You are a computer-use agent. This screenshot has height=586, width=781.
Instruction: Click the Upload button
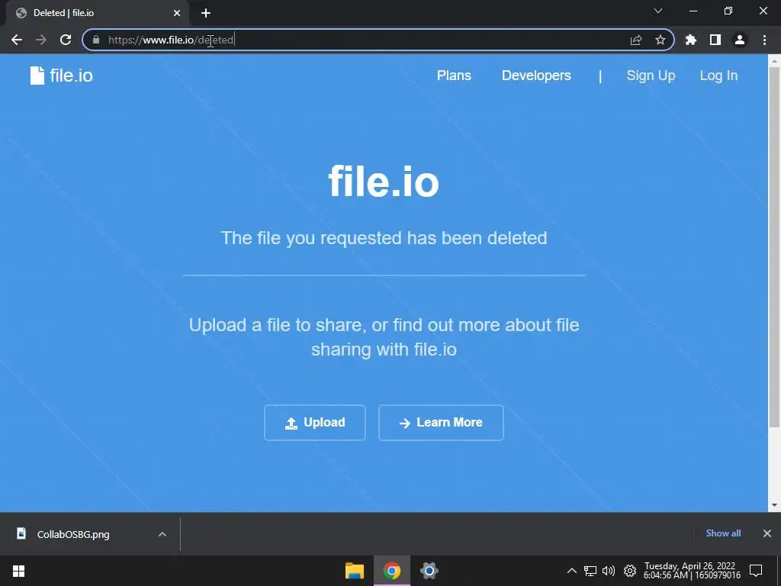point(315,423)
